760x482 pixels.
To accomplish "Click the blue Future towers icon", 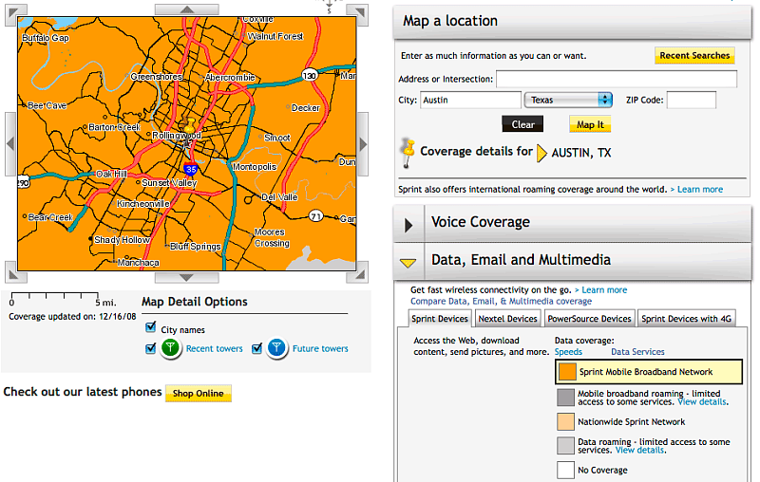I will point(276,347).
